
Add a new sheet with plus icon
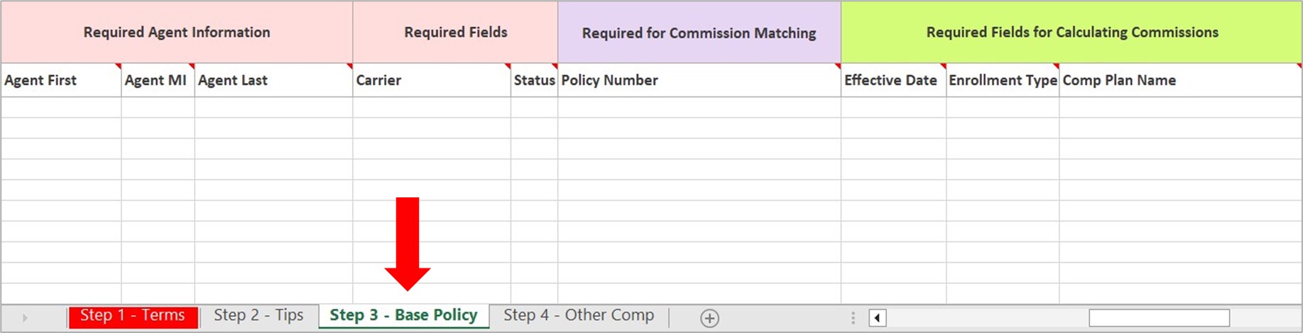point(709,318)
